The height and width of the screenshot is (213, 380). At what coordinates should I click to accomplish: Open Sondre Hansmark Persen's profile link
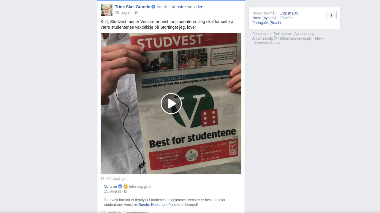point(159,205)
